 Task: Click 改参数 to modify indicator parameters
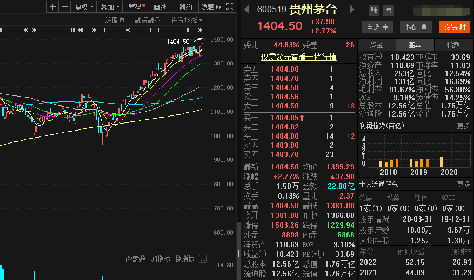coord(136,258)
